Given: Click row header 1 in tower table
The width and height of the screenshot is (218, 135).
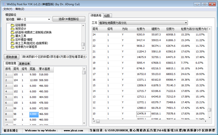Looking at the screenshot, I should point(9,75).
